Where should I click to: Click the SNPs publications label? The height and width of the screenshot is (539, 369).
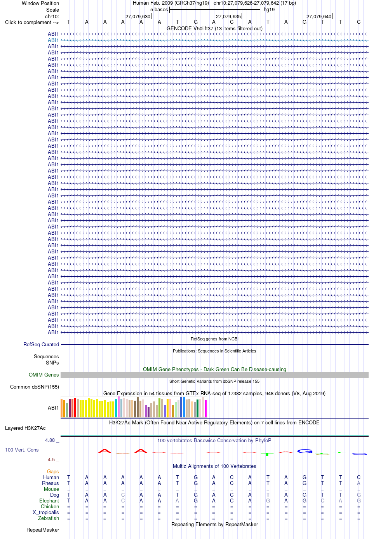(x=52, y=363)
